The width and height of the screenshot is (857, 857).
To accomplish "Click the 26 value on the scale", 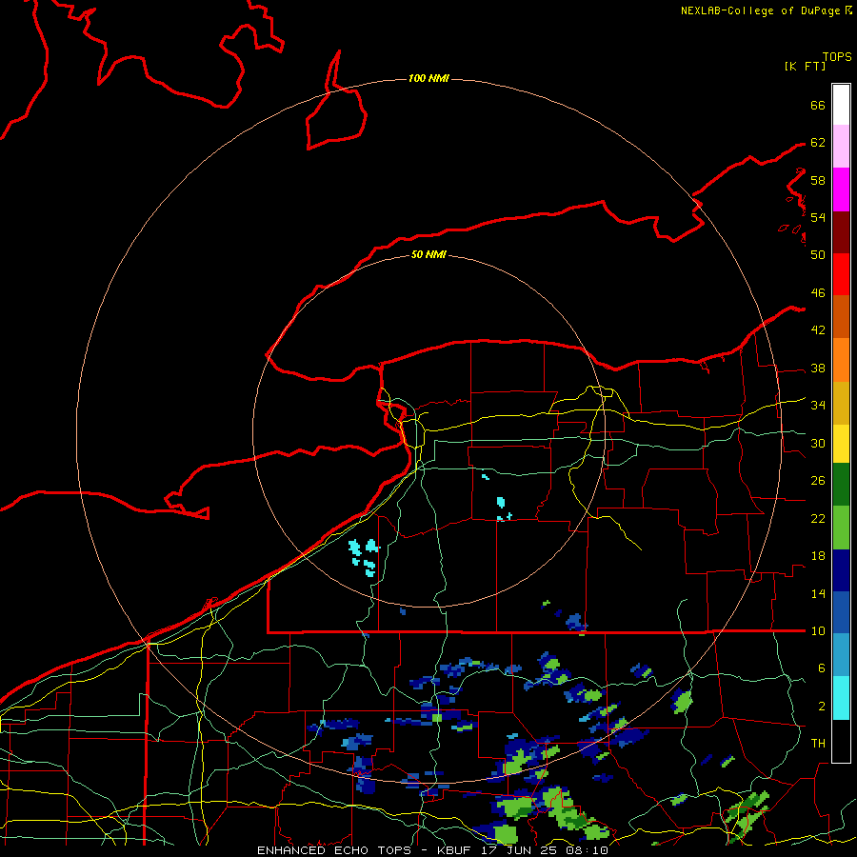I will pos(818,481).
